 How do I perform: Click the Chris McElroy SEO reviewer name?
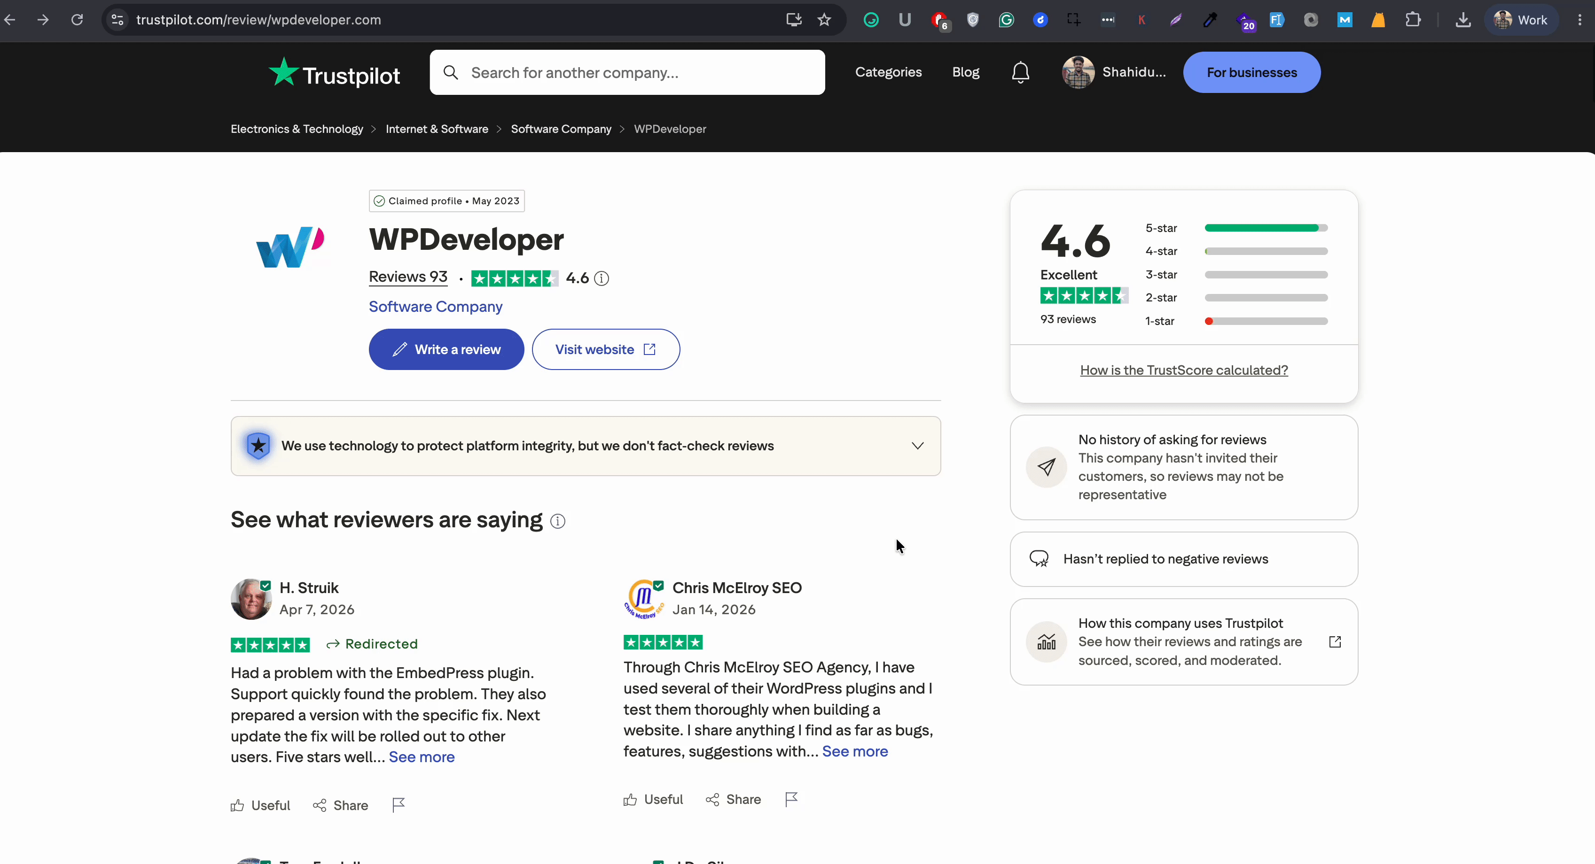(x=737, y=587)
